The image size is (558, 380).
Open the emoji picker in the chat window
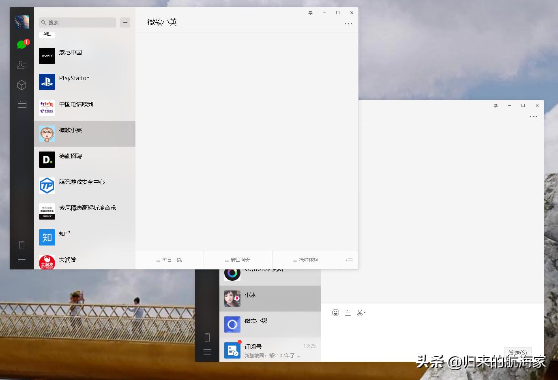click(335, 312)
